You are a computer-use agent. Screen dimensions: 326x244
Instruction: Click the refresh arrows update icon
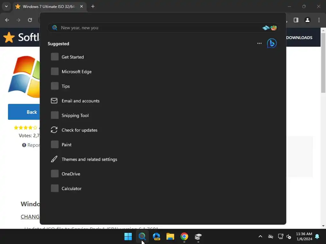[x=54, y=130]
